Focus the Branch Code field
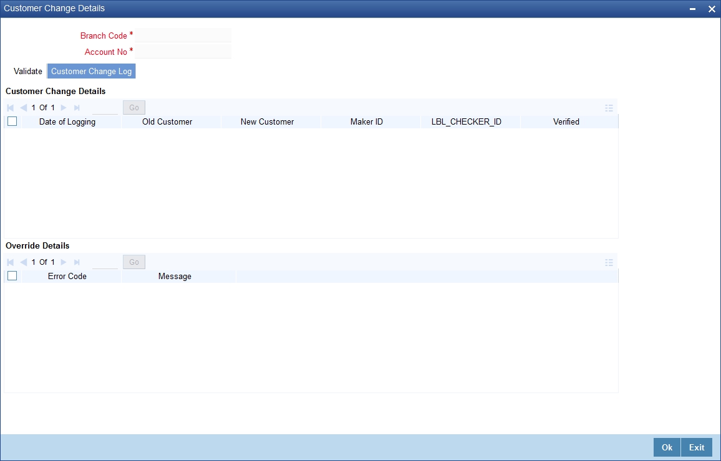 tap(183, 36)
